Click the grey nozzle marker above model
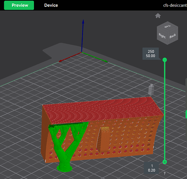 point(151,90)
